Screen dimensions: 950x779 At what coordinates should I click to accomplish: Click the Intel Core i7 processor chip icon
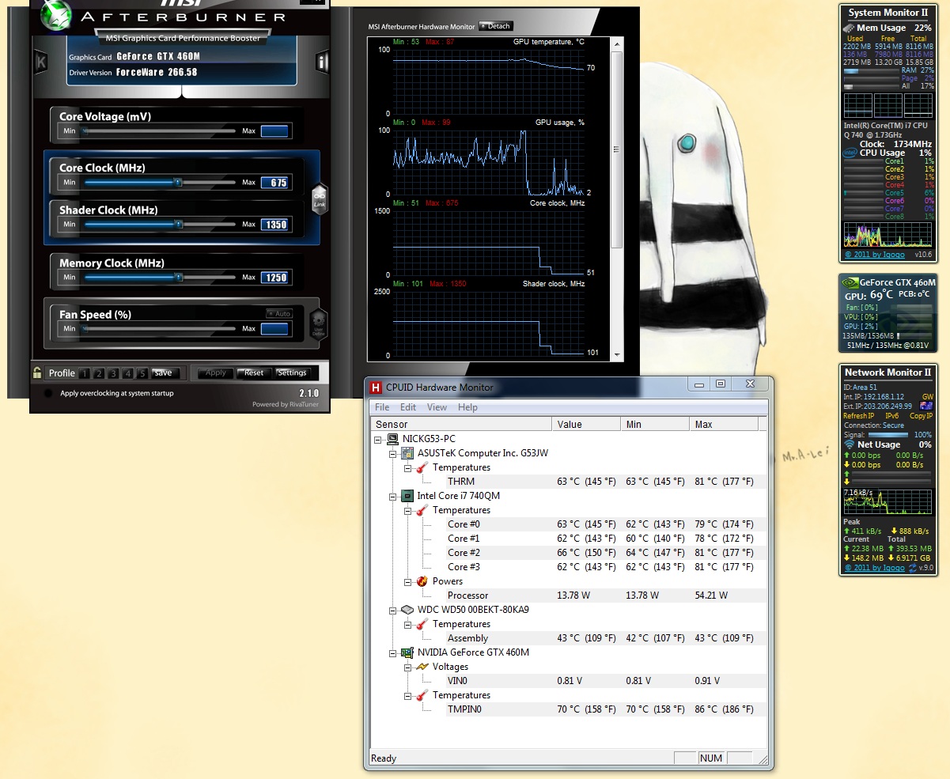(407, 496)
